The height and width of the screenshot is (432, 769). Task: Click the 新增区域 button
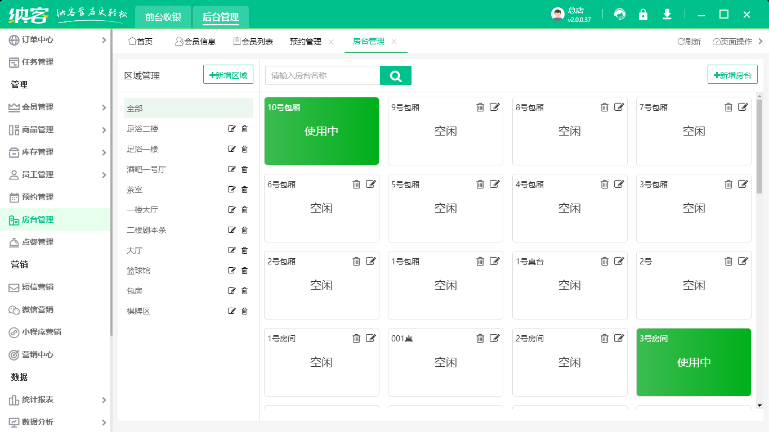pyautogui.click(x=228, y=74)
